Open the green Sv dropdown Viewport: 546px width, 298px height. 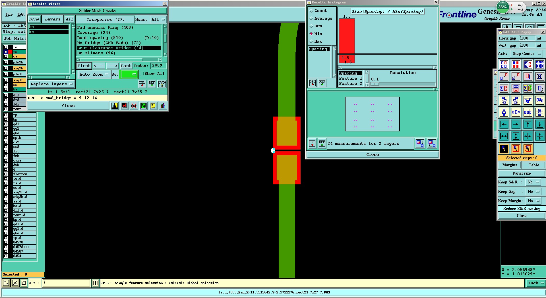tap(129, 74)
